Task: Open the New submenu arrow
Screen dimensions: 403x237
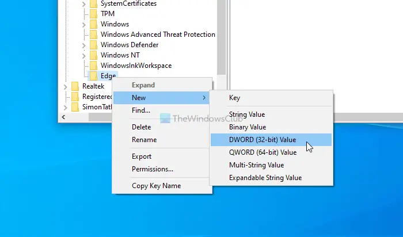Action: (204, 98)
